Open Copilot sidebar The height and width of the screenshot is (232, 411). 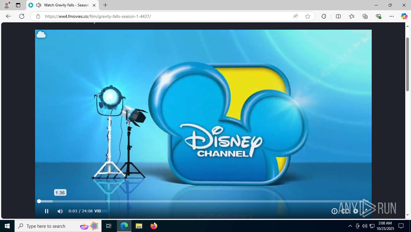pyautogui.click(x=404, y=16)
